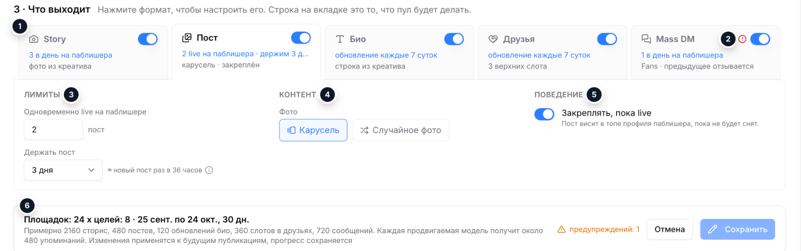Click обновление каждые 7 суток under Био

(386, 55)
